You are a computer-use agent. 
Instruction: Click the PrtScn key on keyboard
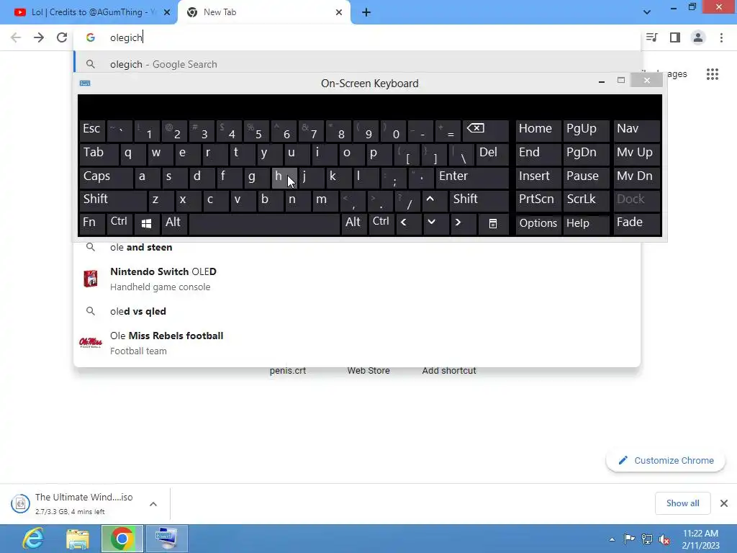pos(538,200)
